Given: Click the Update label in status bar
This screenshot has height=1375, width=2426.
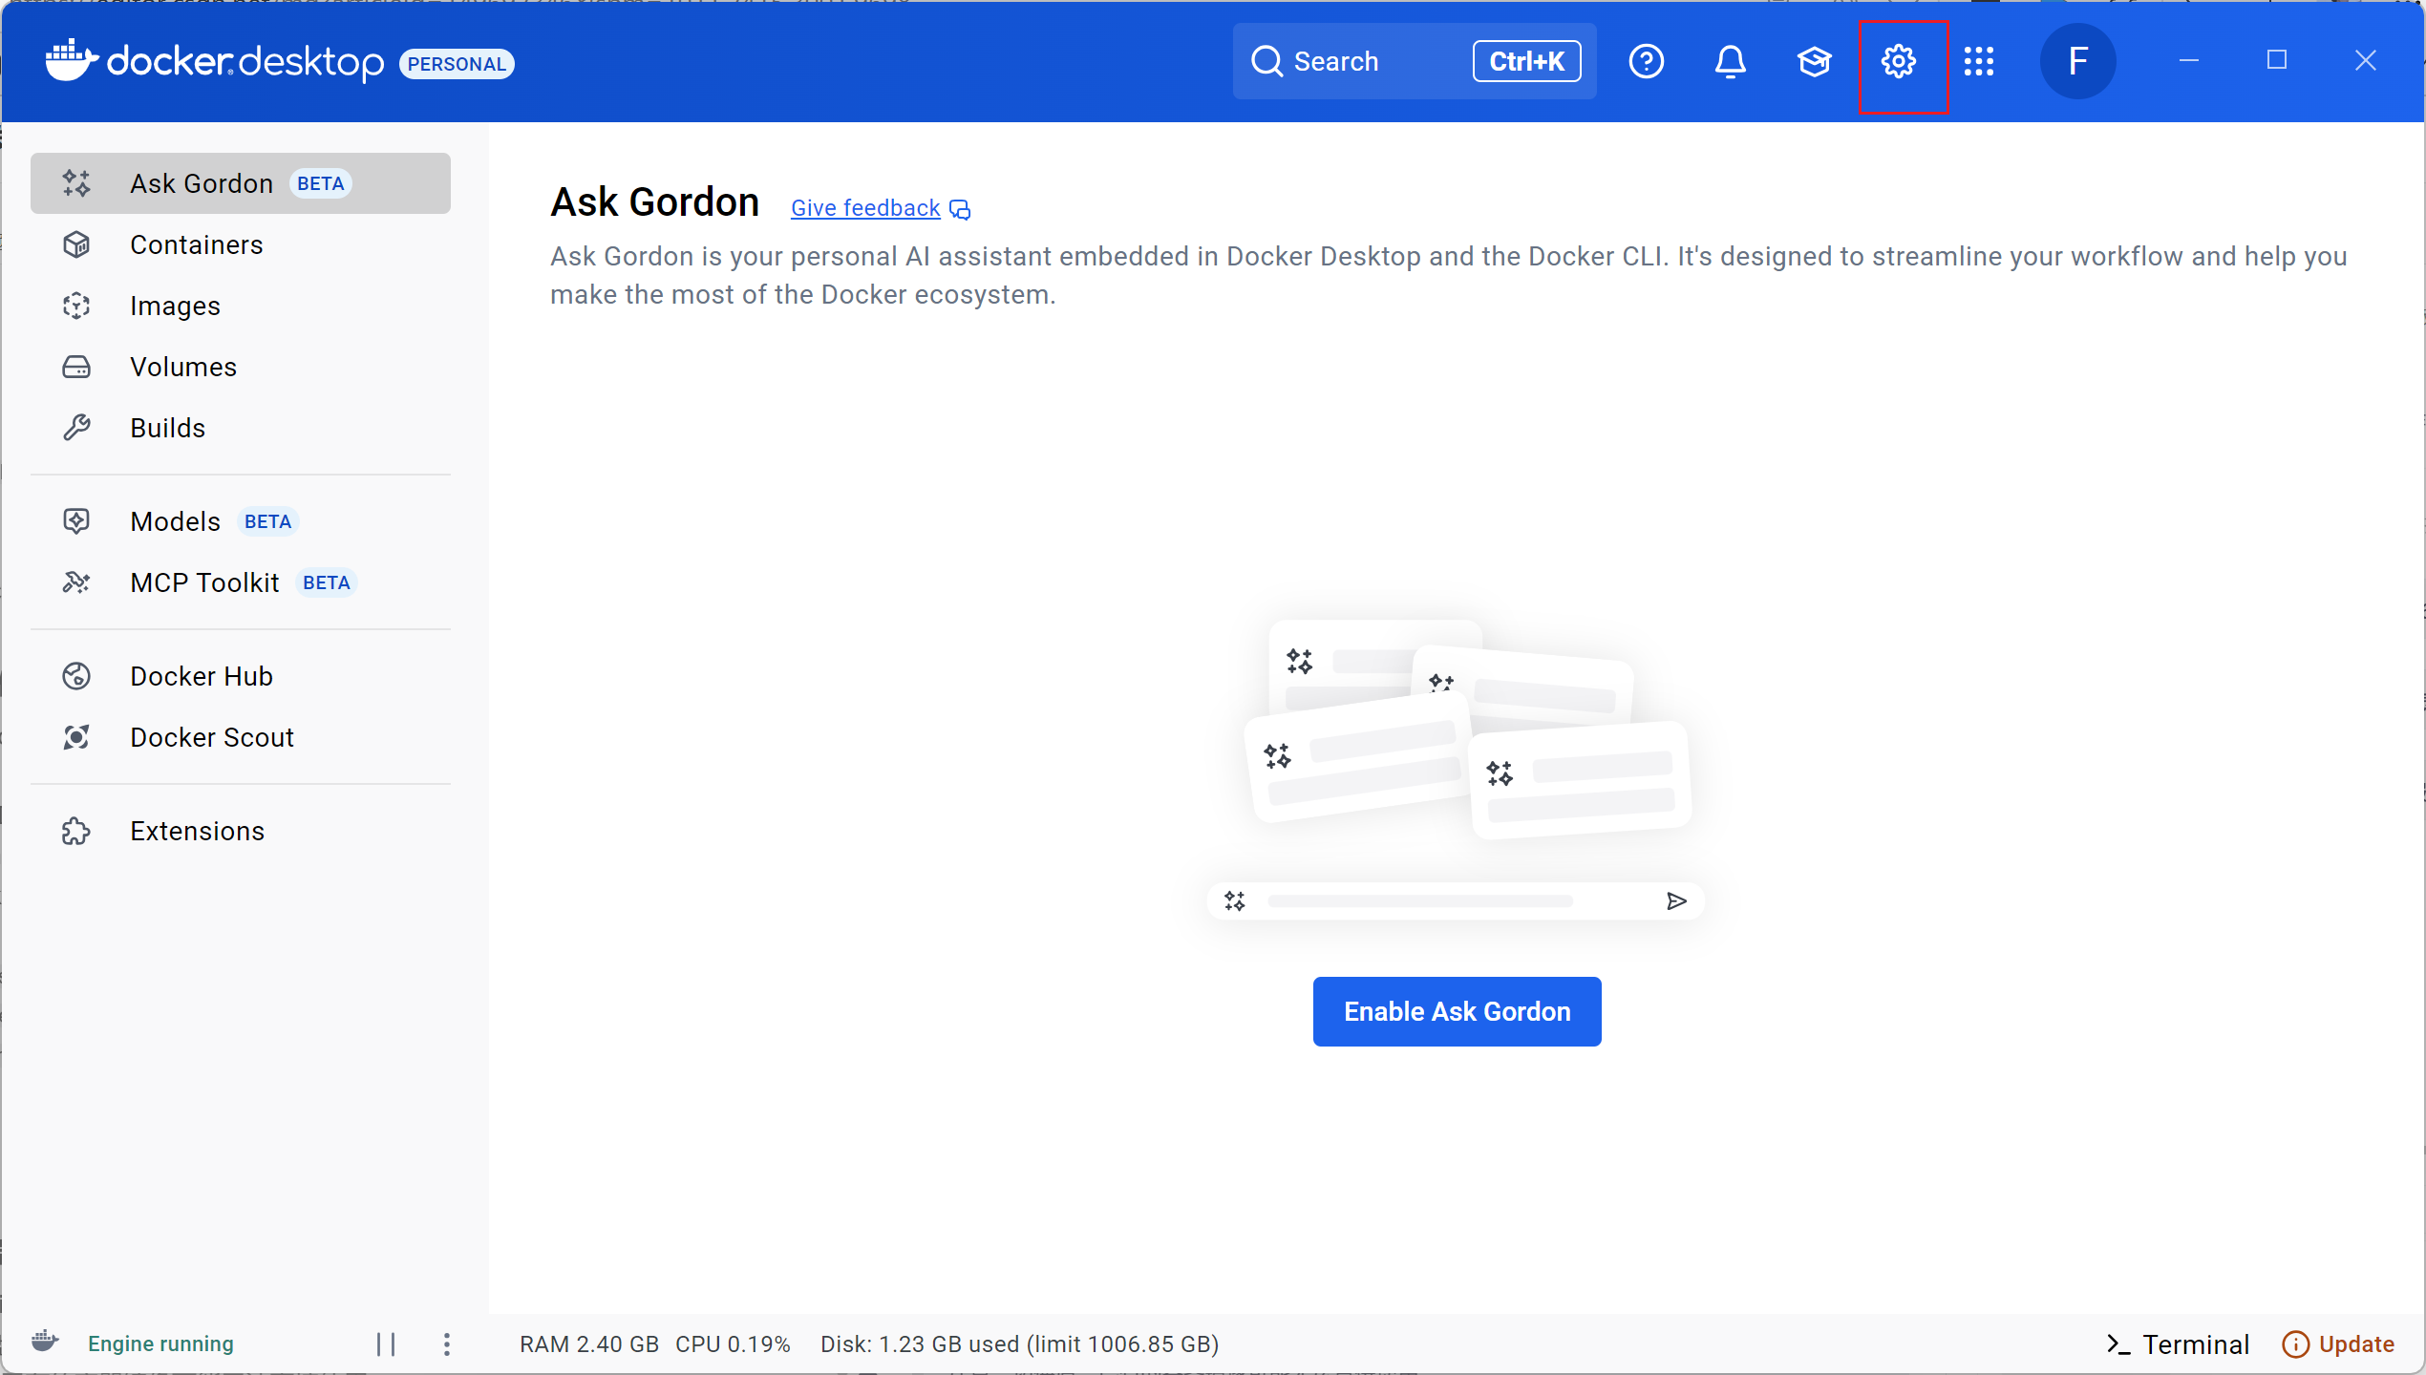Looking at the screenshot, I should [x=2356, y=1344].
